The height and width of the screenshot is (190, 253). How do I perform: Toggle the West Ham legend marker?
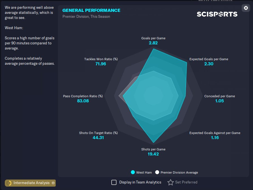click(133, 172)
